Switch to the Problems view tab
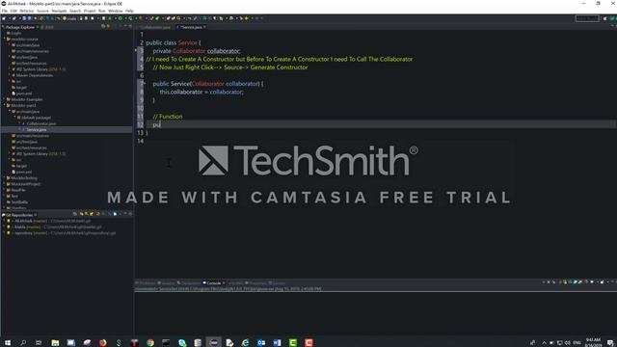The width and height of the screenshot is (617, 347). 146,283
